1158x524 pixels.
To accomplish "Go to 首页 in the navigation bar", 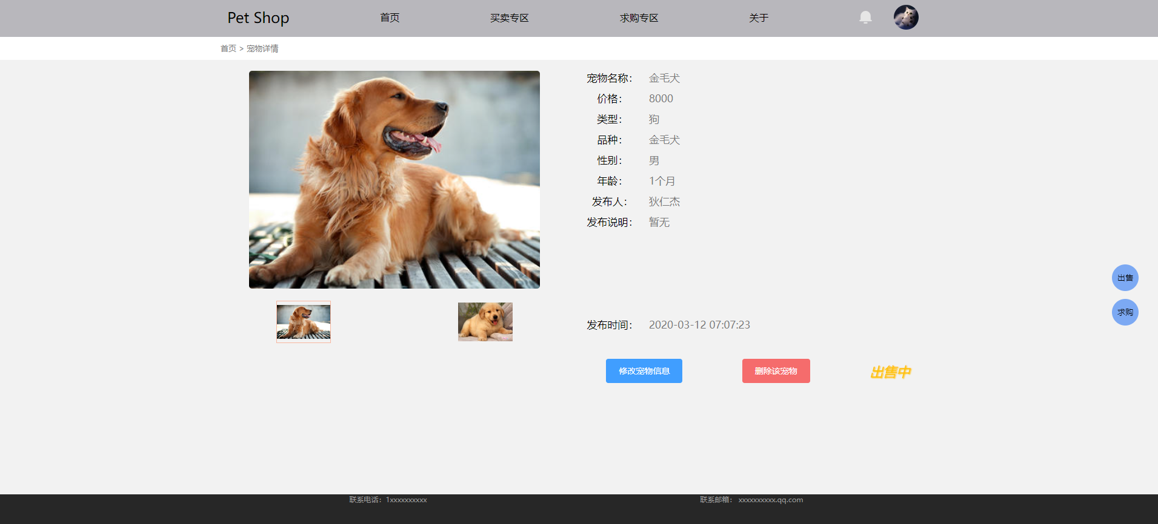I will point(390,18).
